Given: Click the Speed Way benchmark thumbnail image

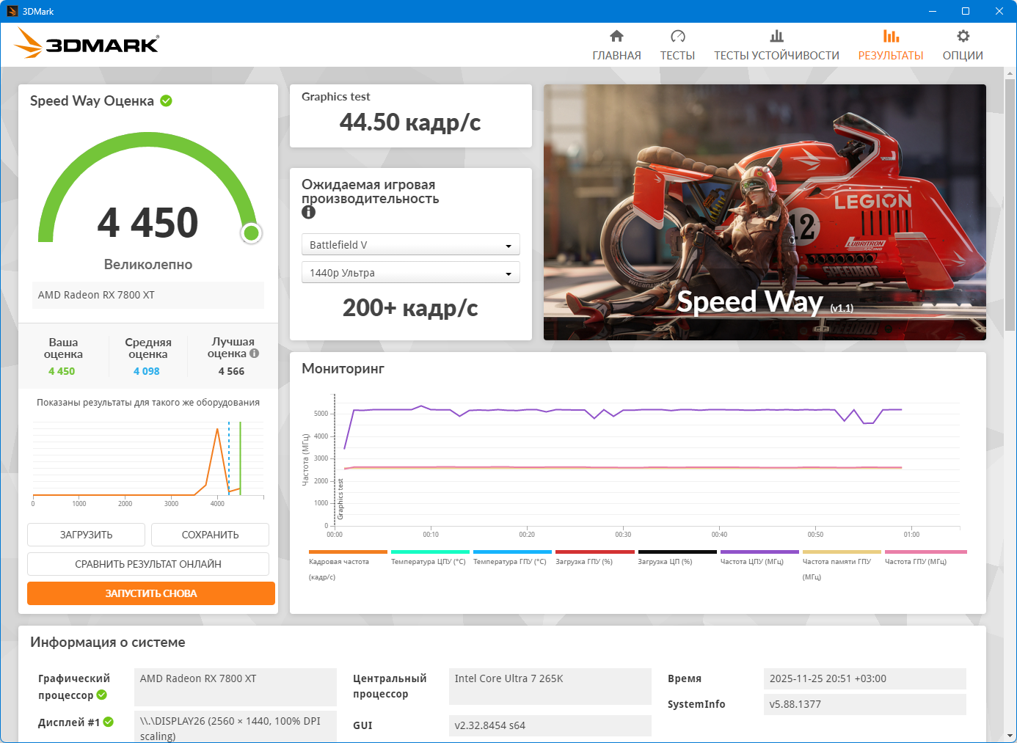Looking at the screenshot, I should pyautogui.click(x=765, y=212).
